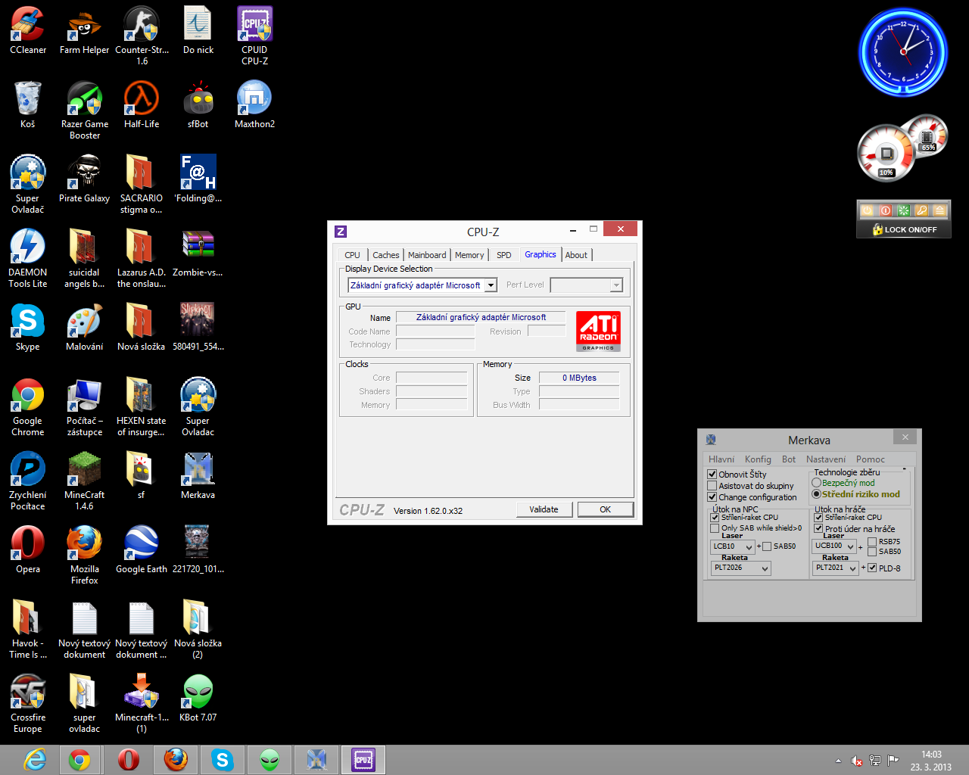This screenshot has width=969, height=775.
Task: Click the Validate button in CPU-Z
Action: [x=544, y=509]
